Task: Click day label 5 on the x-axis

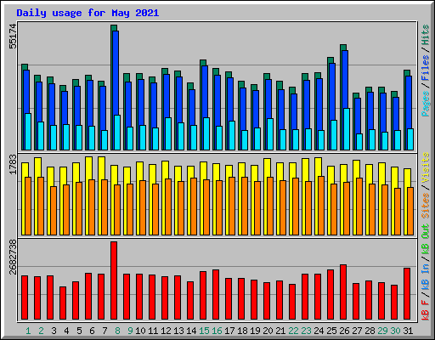Action: coord(79,331)
